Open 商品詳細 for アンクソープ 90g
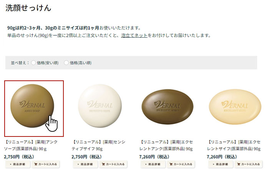Screen dimensions: 269x173 click(x=18, y=164)
